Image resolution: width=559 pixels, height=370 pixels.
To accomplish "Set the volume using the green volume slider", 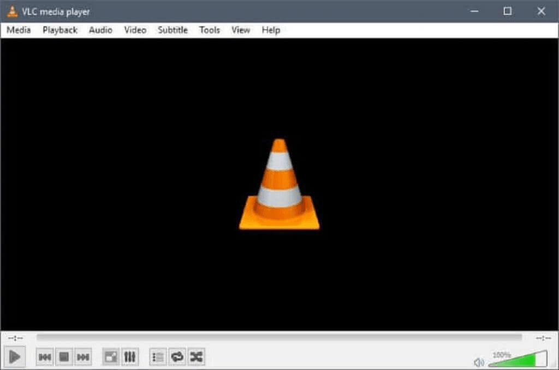I will (x=519, y=361).
